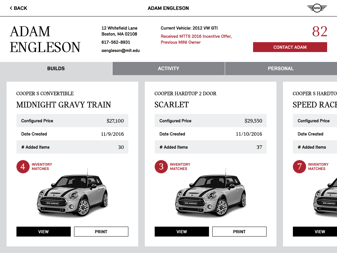
Task: Click the phone number 617-562-8931
Action: tap(116, 42)
